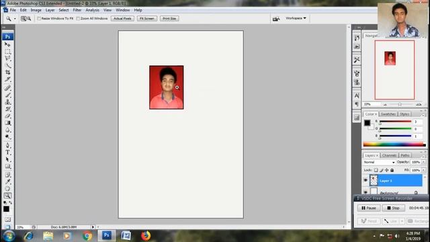
Task: Open the Paragraph panel icon
Action: click(x=357, y=104)
